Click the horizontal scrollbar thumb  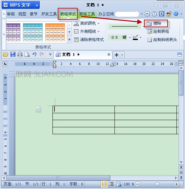(58, 178)
